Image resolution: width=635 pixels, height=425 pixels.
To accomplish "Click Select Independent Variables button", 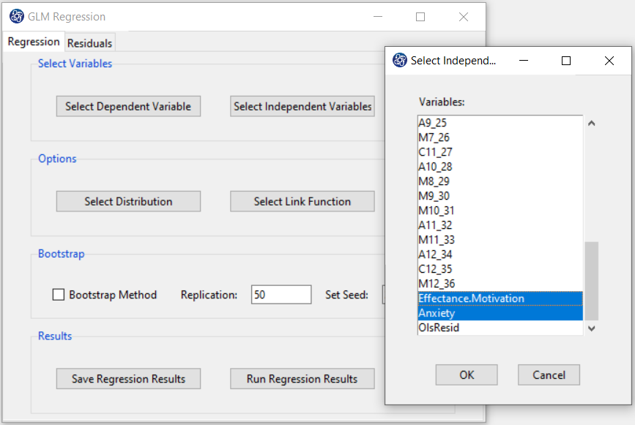I will pos(302,106).
